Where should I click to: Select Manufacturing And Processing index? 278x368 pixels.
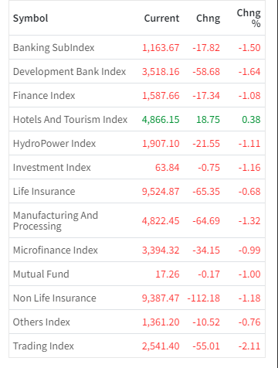point(56,220)
